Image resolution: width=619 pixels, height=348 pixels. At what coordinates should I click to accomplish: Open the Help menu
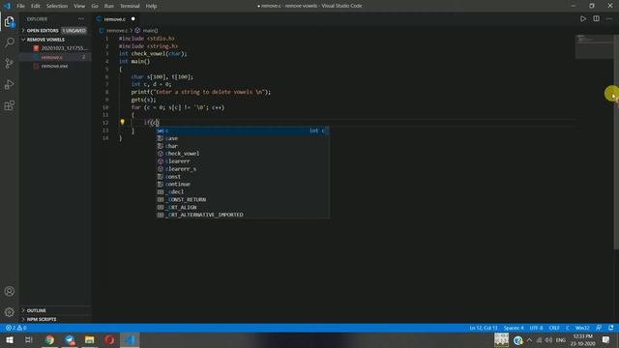point(151,6)
